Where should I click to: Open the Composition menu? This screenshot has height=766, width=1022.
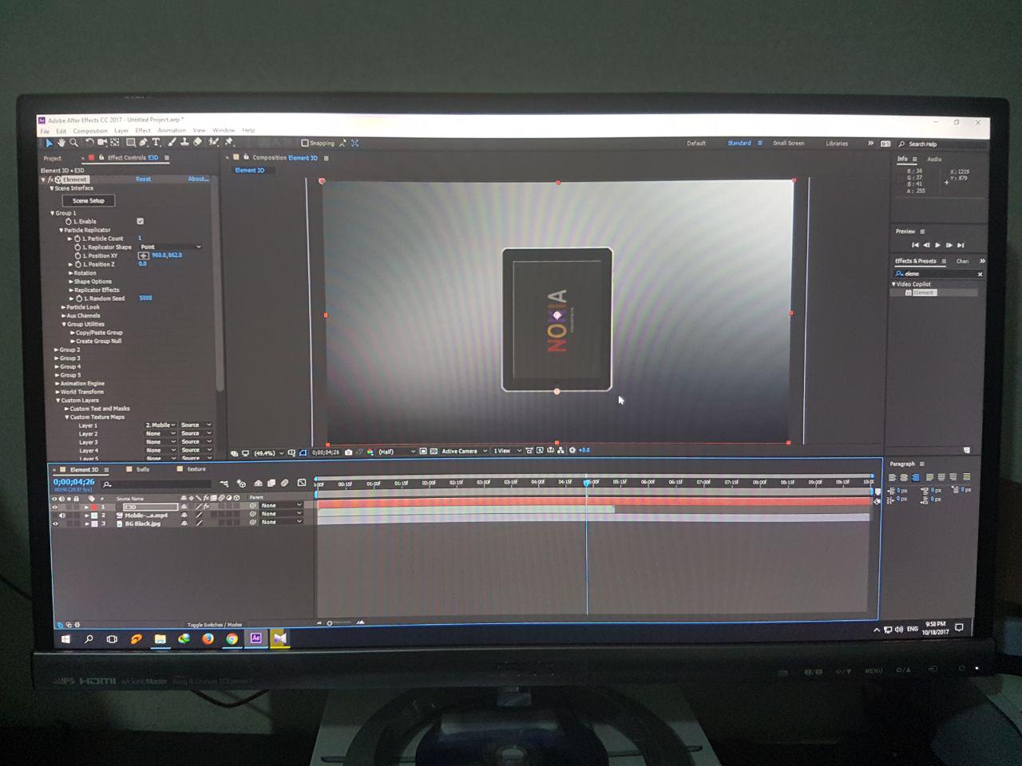pos(90,131)
